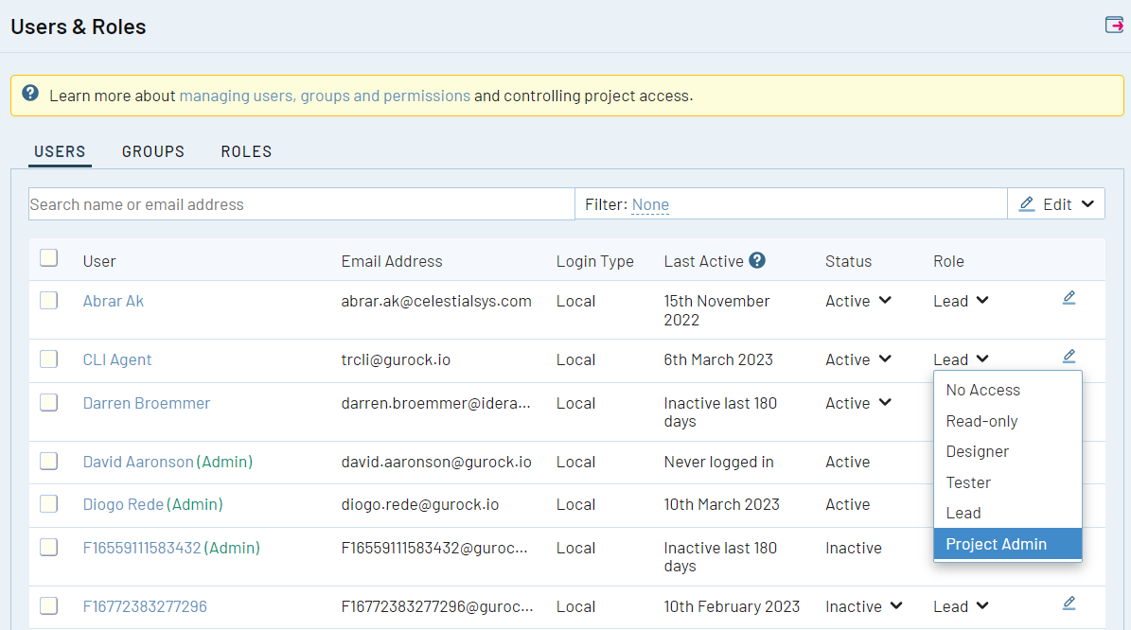The image size is (1131, 630).
Task: Select Designer role option
Action: click(x=1008, y=451)
